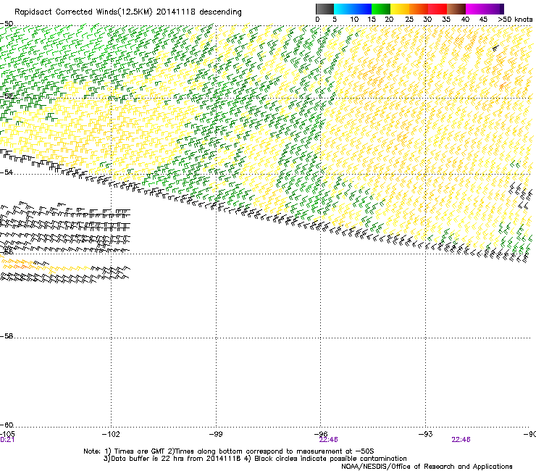Click the brown 35-40 knots legend color

456,9
